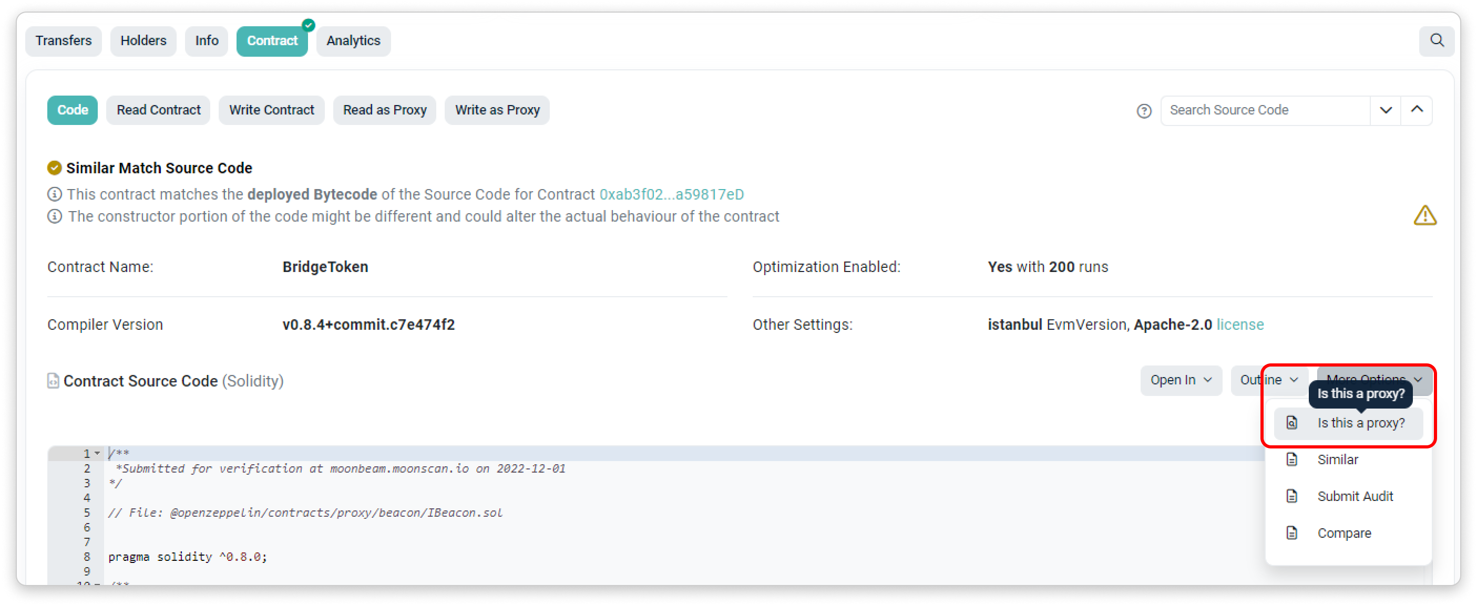Click the info icon beside bytecode notice

pyautogui.click(x=55, y=194)
